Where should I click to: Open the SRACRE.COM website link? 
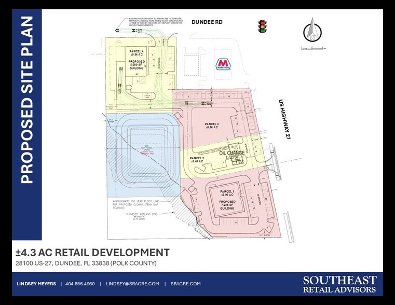[x=186, y=284]
